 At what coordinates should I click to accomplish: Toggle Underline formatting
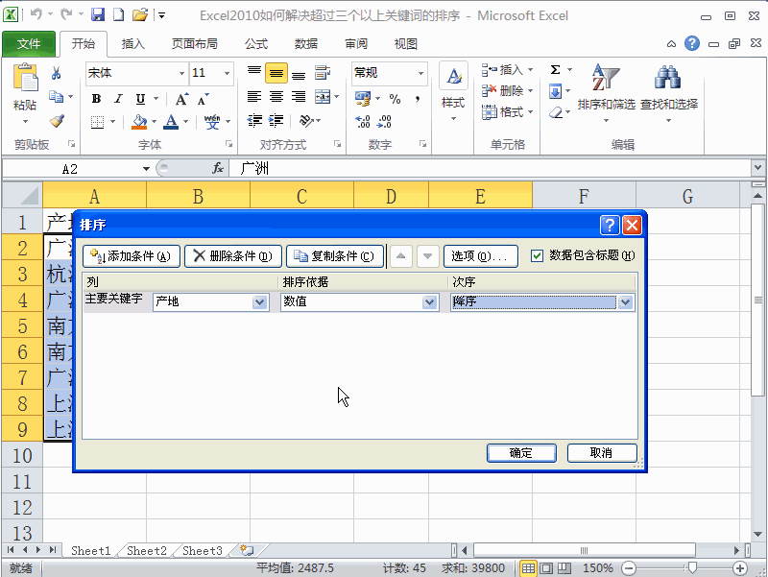pos(140,99)
